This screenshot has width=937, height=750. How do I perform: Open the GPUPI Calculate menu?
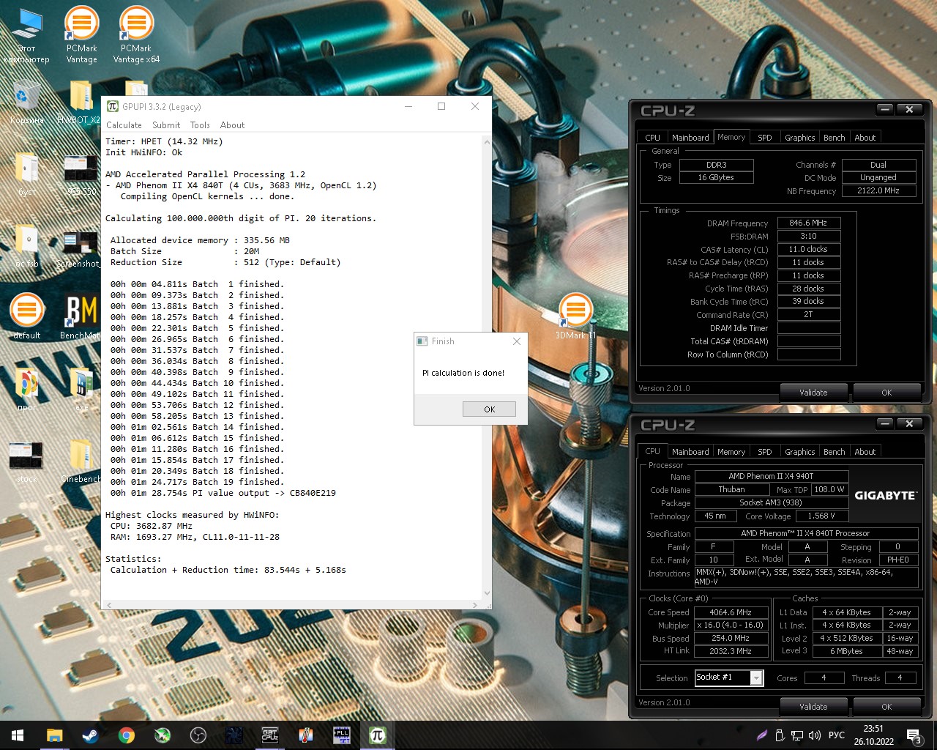point(124,125)
